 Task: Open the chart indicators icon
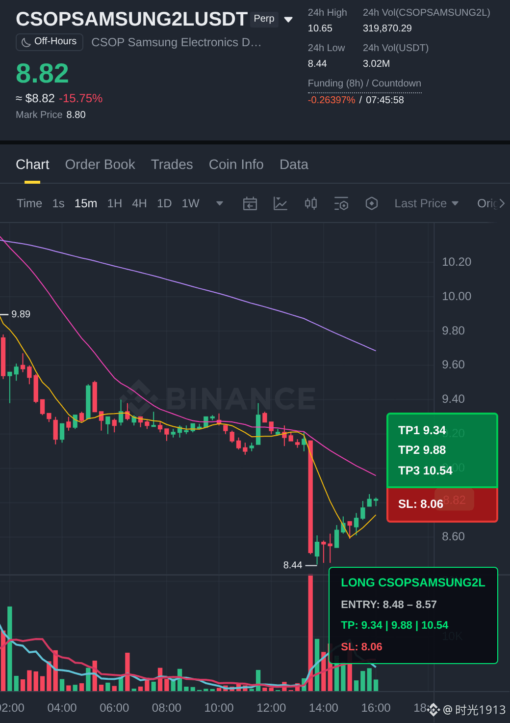coord(280,203)
